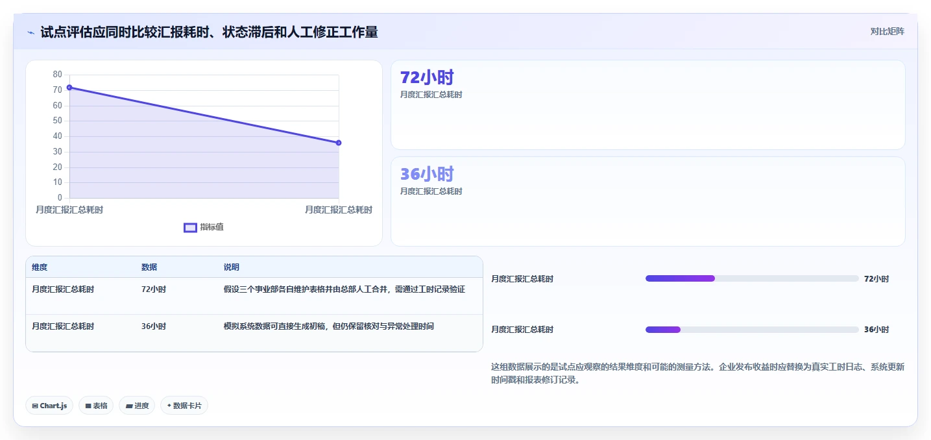
Task: Click the paragraph starting with 这组数据展示的是
Action: [697, 374]
